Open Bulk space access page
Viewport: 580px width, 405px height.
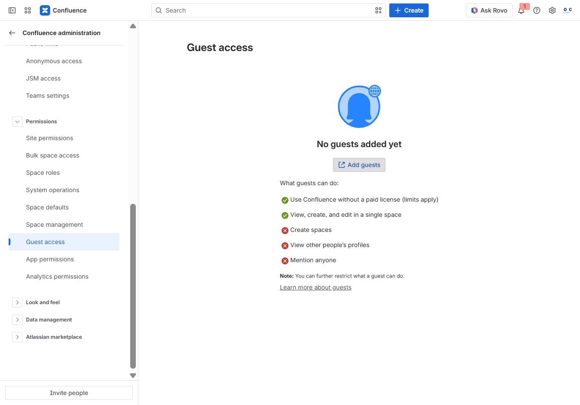pyautogui.click(x=64, y=155)
